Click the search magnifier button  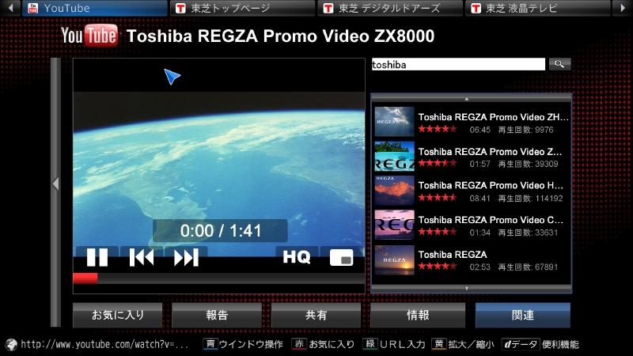(559, 64)
